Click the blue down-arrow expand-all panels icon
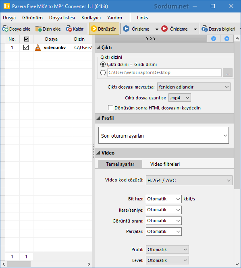 214,39
